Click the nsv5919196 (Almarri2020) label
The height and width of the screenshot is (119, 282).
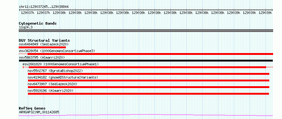coord(50,91)
